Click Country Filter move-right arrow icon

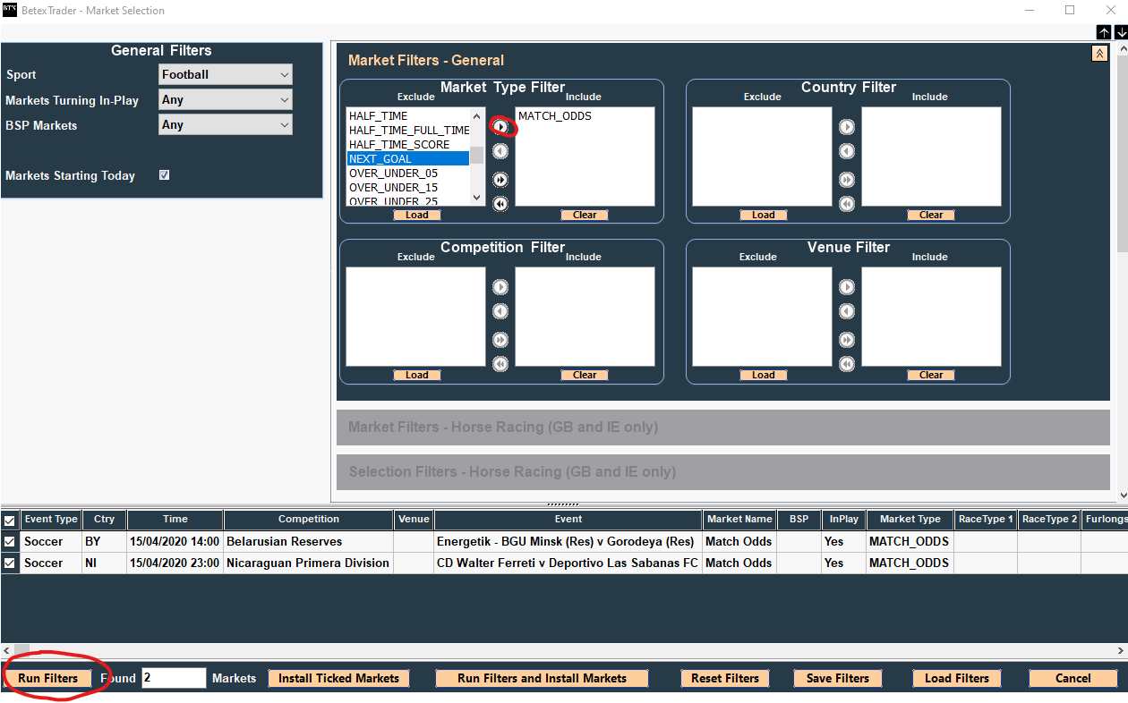point(847,127)
